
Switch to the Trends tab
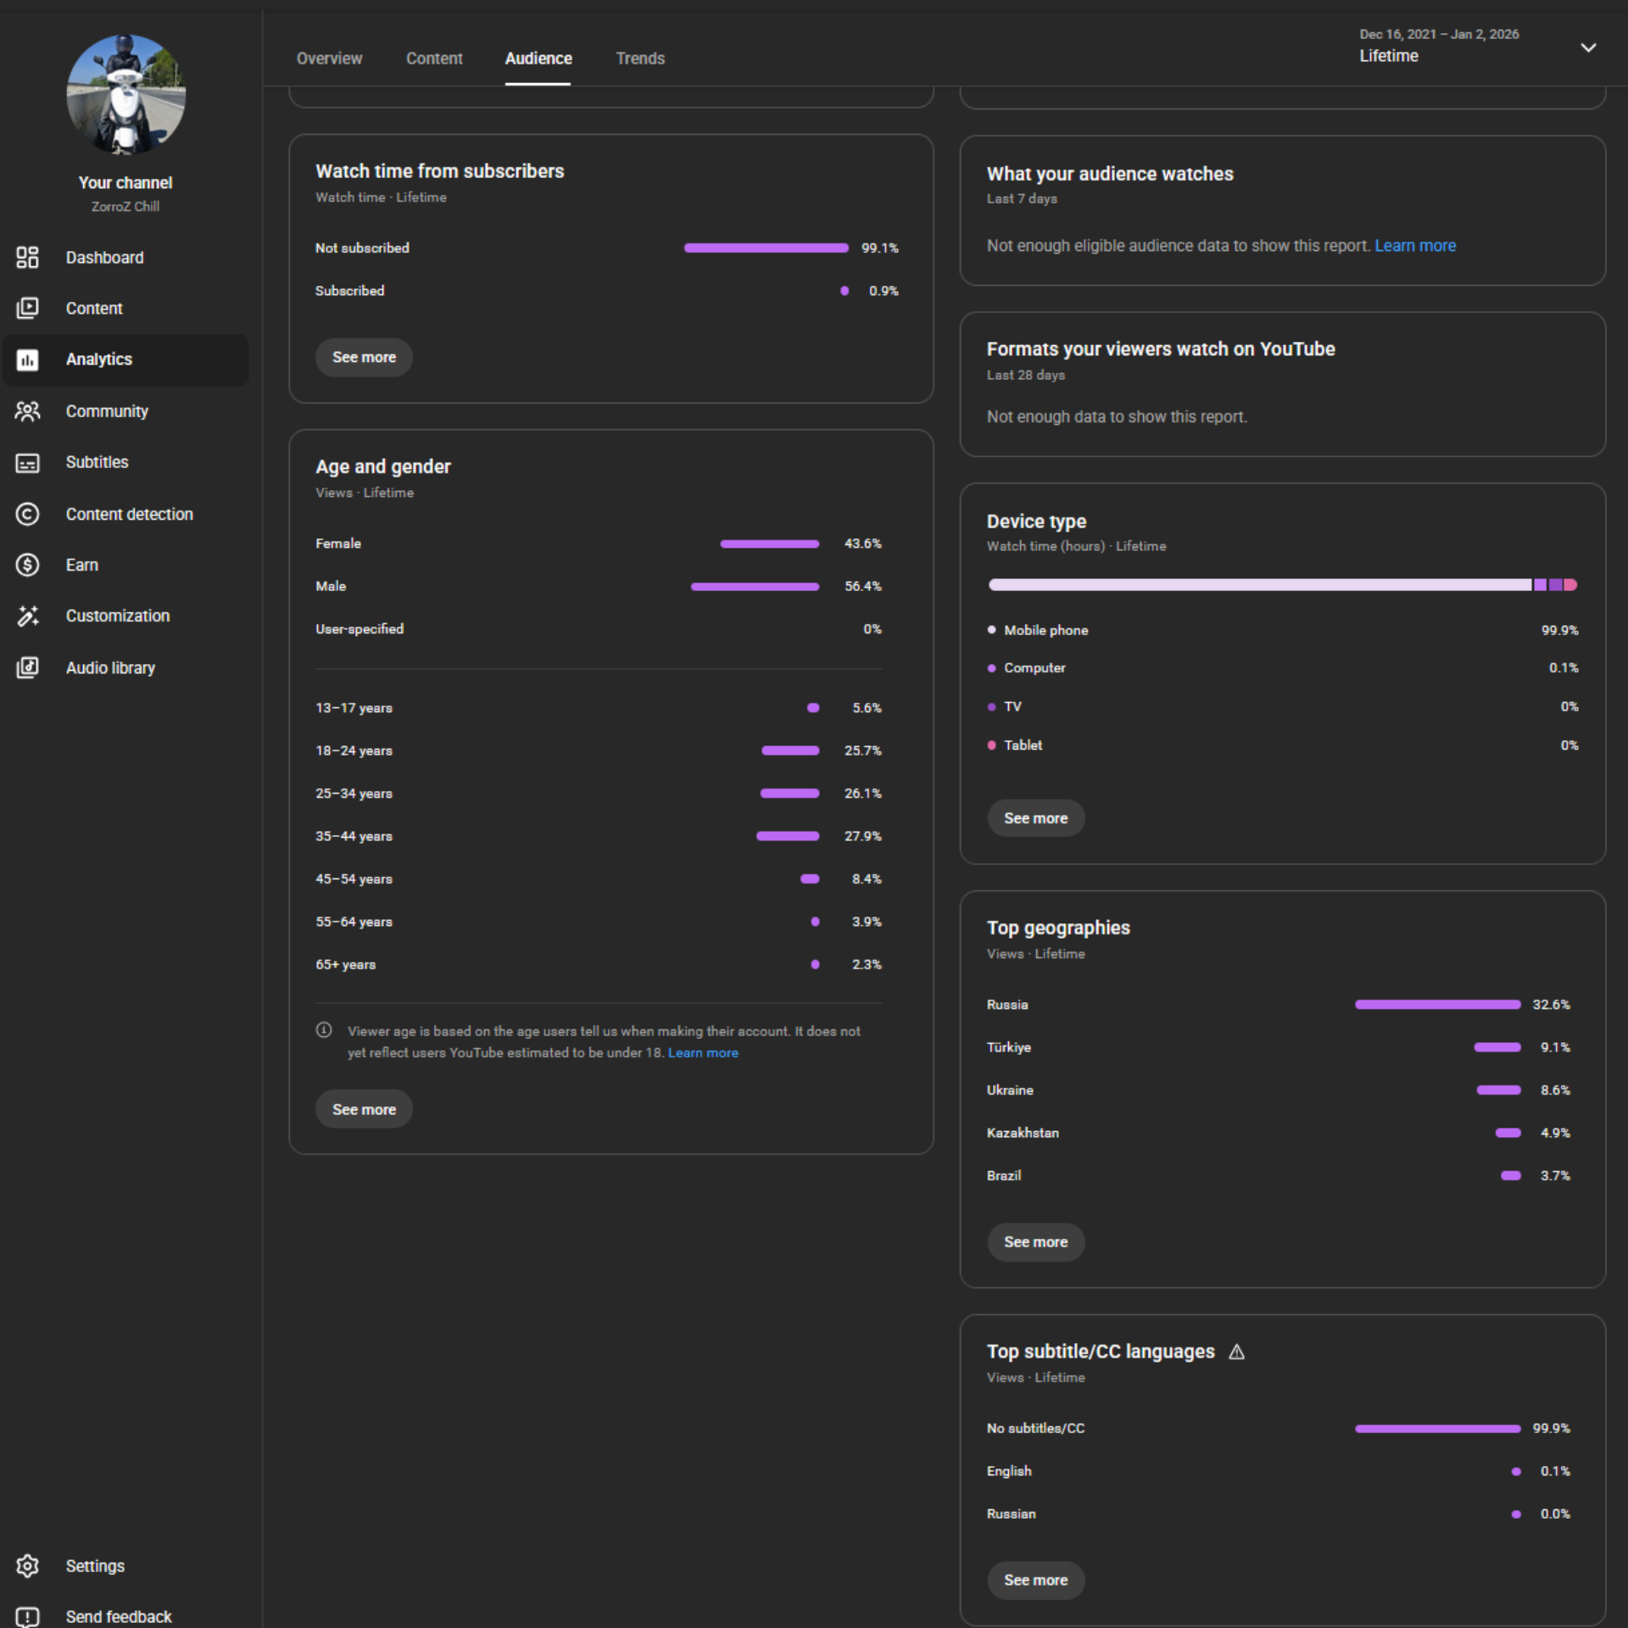click(x=639, y=59)
